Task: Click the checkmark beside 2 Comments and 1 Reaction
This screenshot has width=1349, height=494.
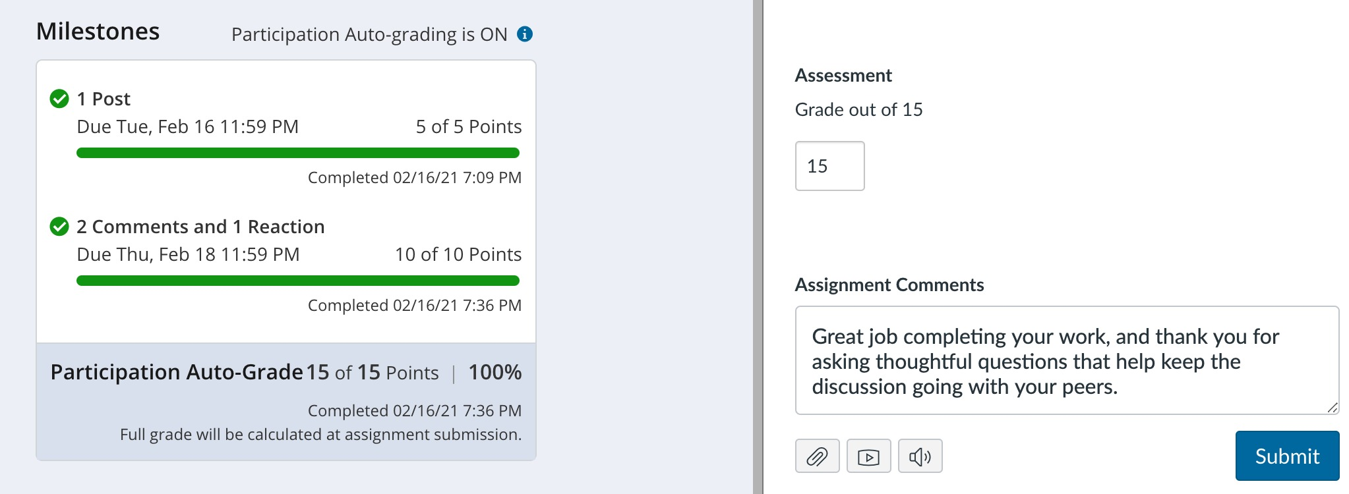Action: (x=59, y=227)
